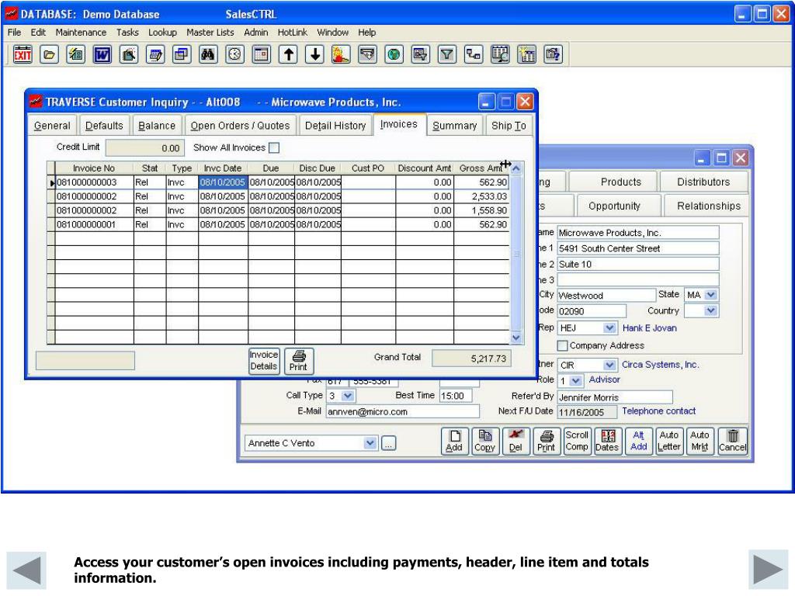The width and height of the screenshot is (795, 596).
Task: Switch to the Open Orders / Quotes tab
Action: click(241, 126)
